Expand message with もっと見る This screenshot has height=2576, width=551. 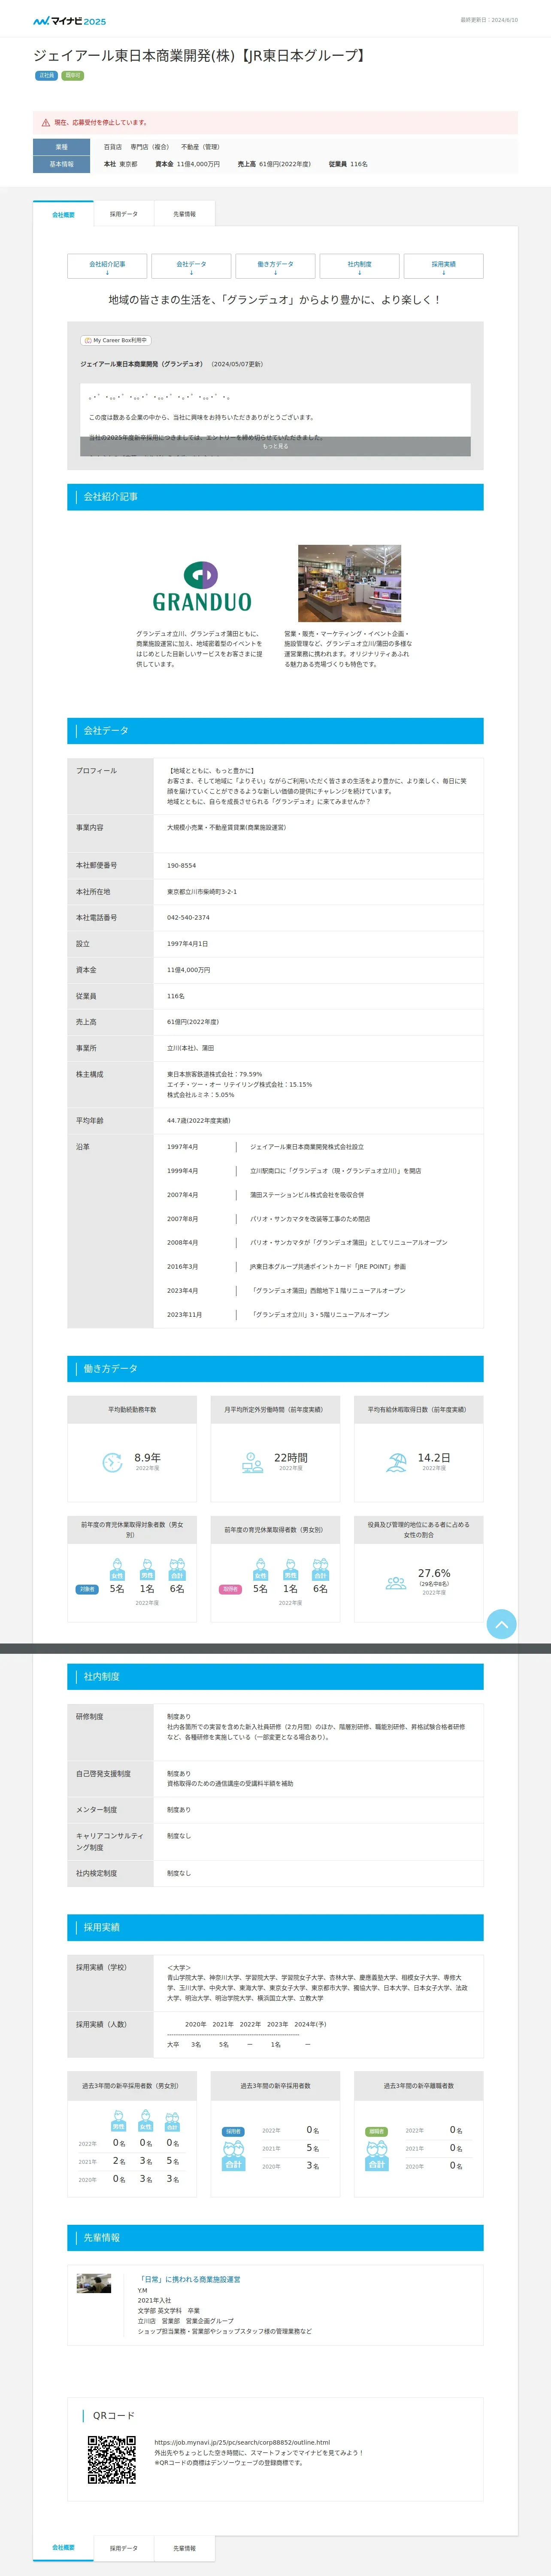tap(275, 446)
